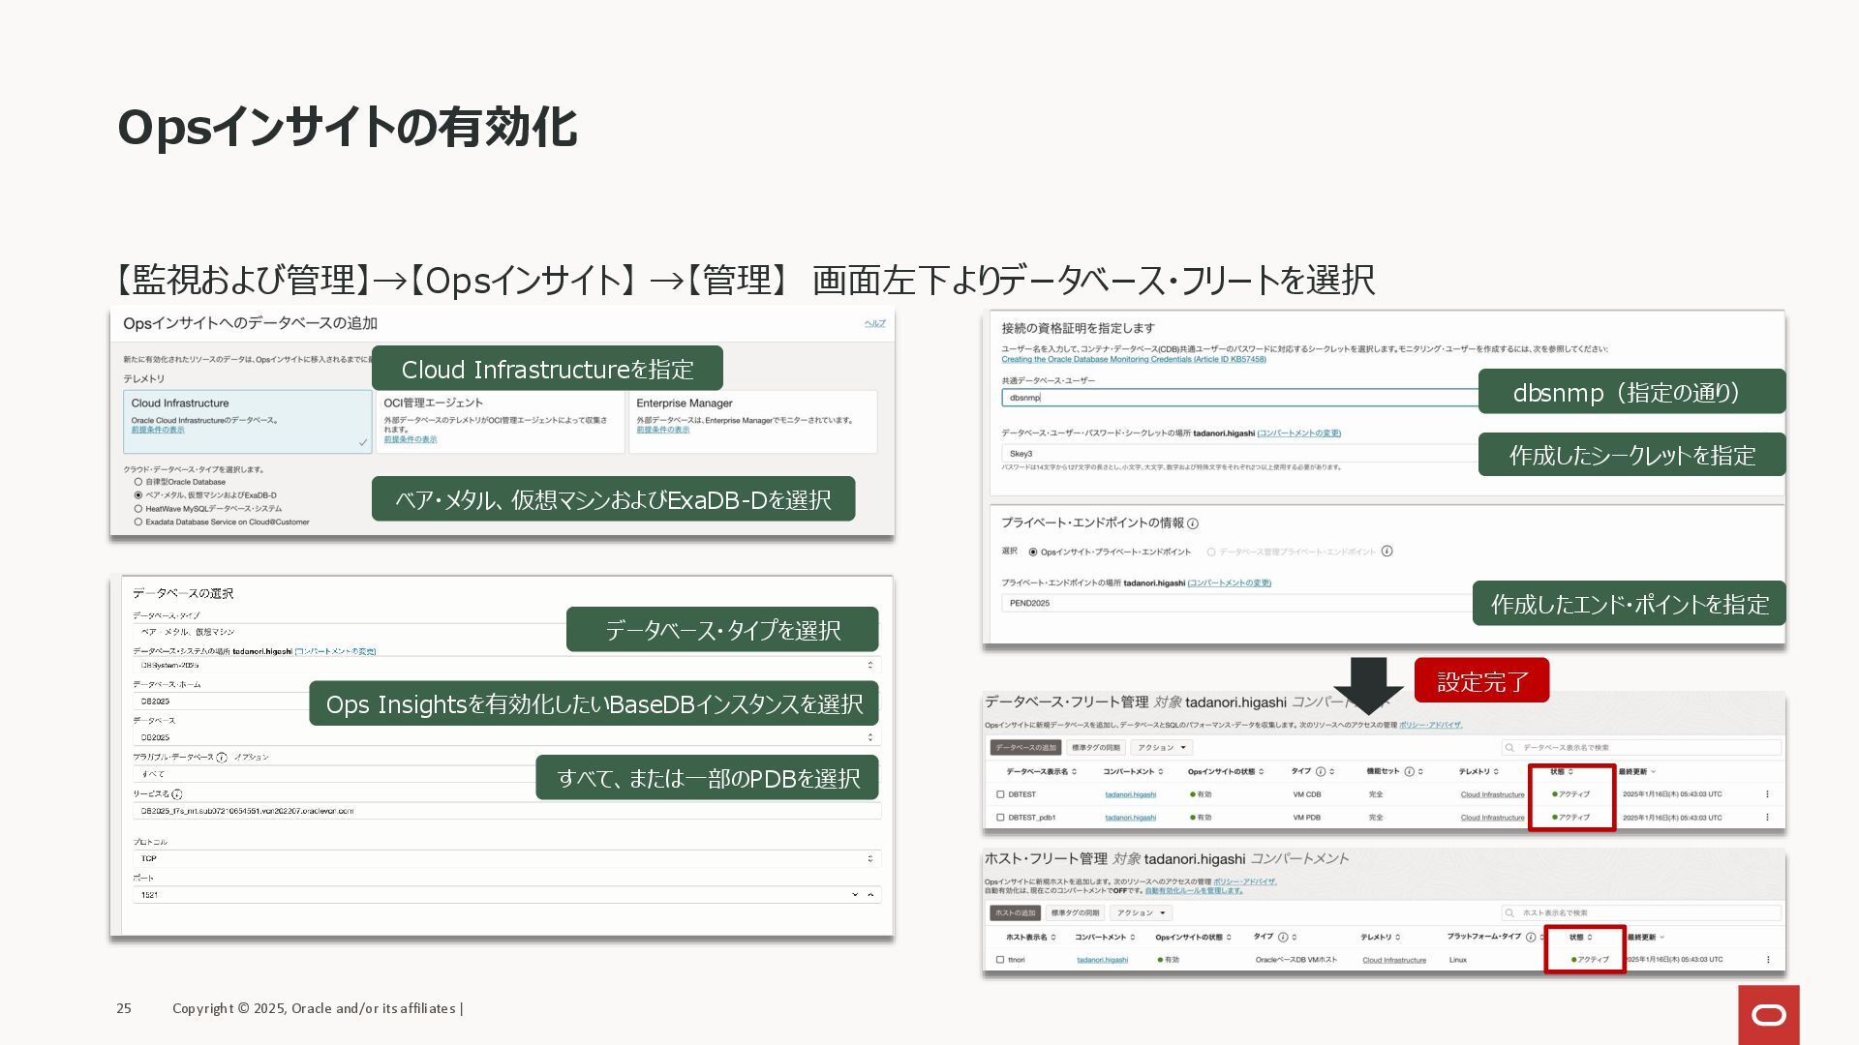This screenshot has width=1859, height=1045.
Task: Tick the checkbox for the DBTEST_pdb1 row
Action: (x=1000, y=818)
